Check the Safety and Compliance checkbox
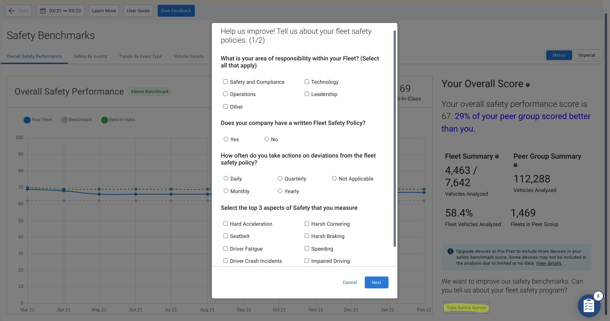This screenshot has width=610, height=321. [x=226, y=82]
